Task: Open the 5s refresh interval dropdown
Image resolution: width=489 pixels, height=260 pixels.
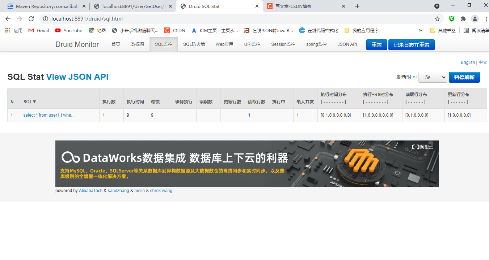Action: tap(433, 77)
